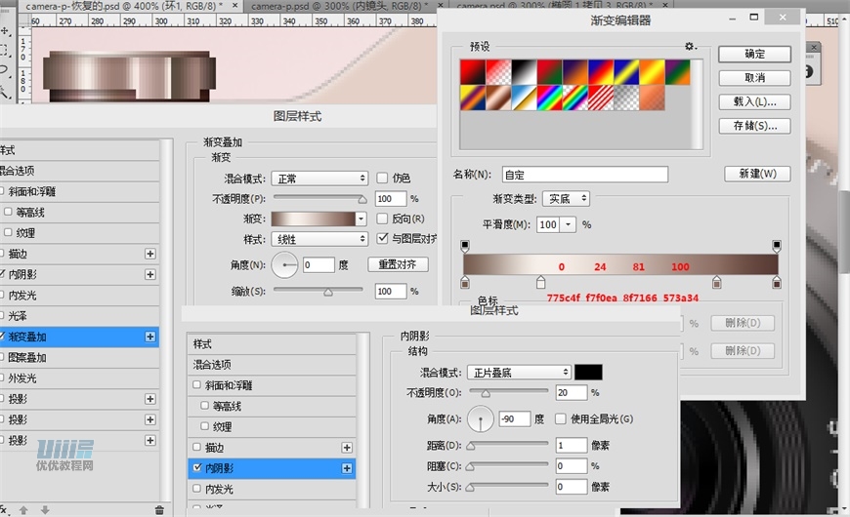850x517 pixels.
Task: Click the plus icon on the highlighted 内阴影 row
Action: point(347,468)
